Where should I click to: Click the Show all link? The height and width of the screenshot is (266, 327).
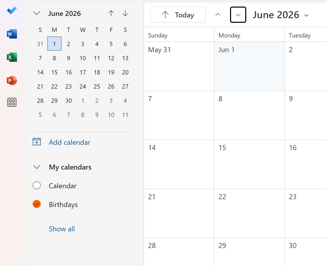coord(62,229)
